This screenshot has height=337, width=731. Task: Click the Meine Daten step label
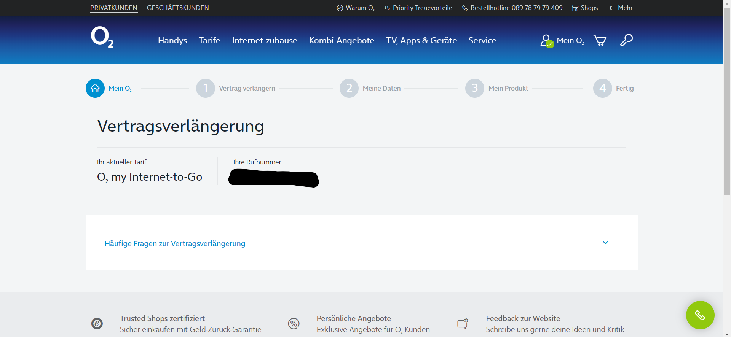[x=381, y=88]
